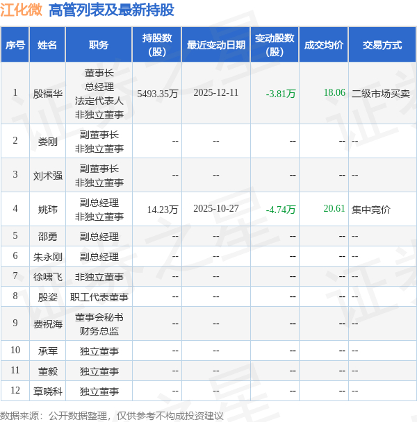417x422 pixels.
Task: Select the name 殷福华
Action: (x=48, y=94)
